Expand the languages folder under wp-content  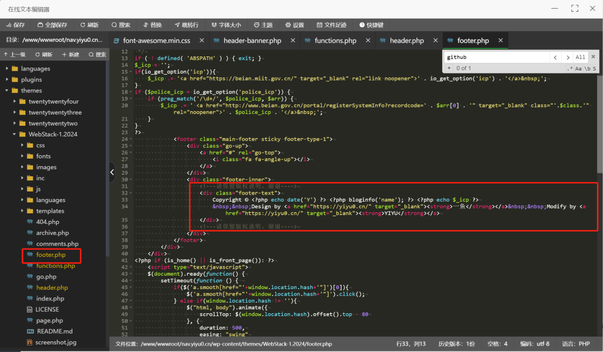coord(7,68)
